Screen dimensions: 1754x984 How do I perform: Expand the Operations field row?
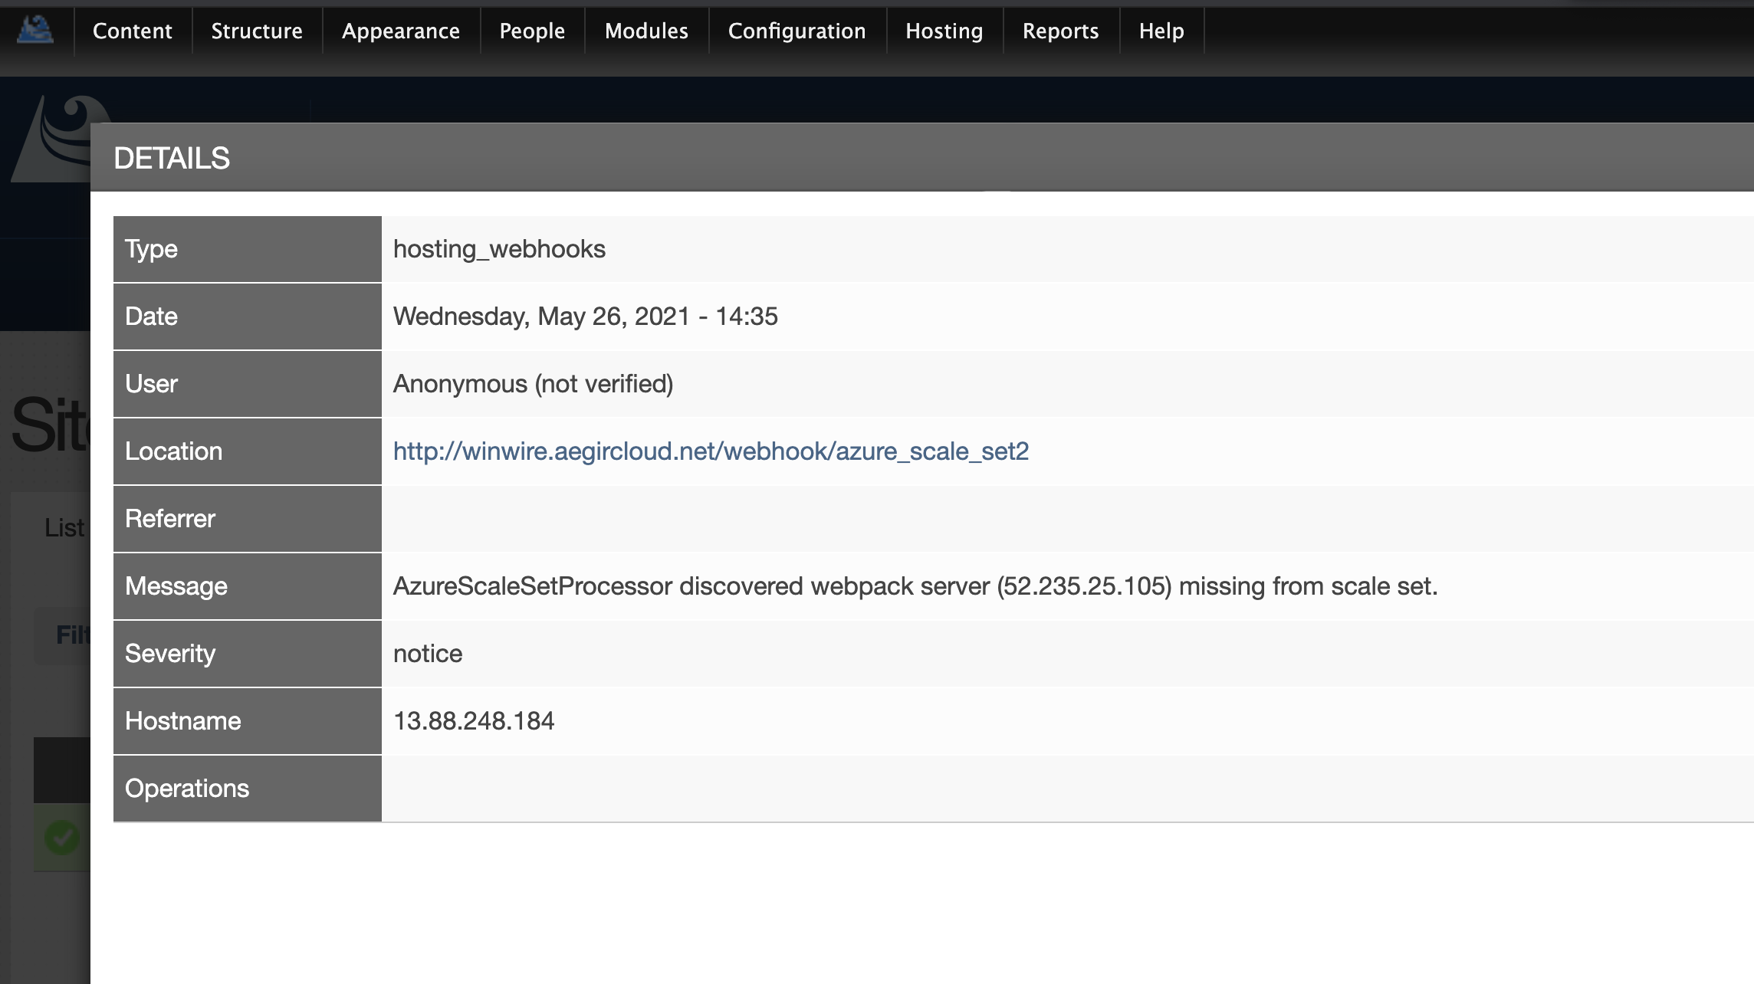tap(246, 788)
